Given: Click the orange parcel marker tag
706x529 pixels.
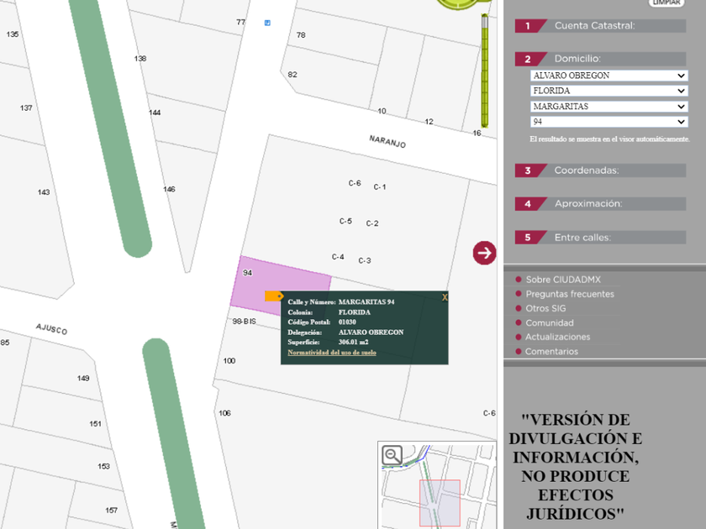Looking at the screenshot, I should coord(274,296).
